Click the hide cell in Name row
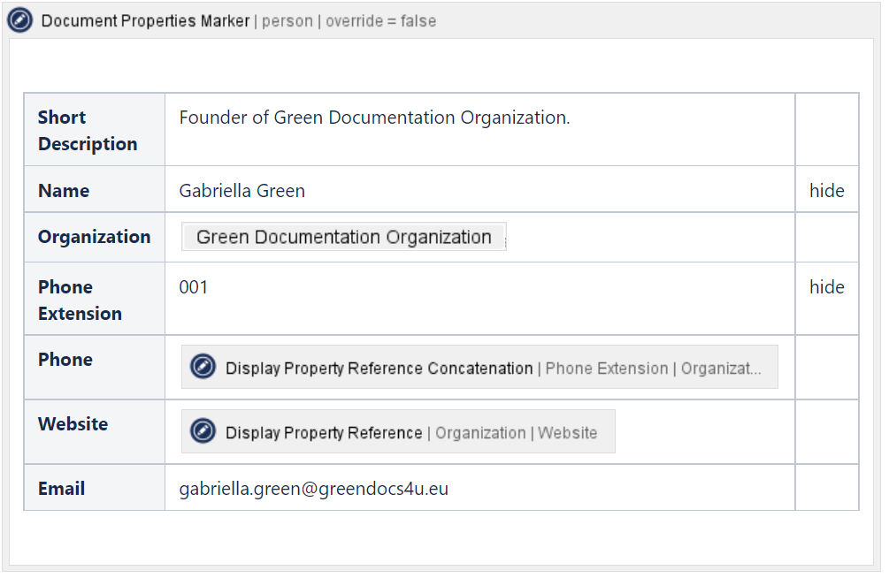889x578 pixels. tap(826, 191)
